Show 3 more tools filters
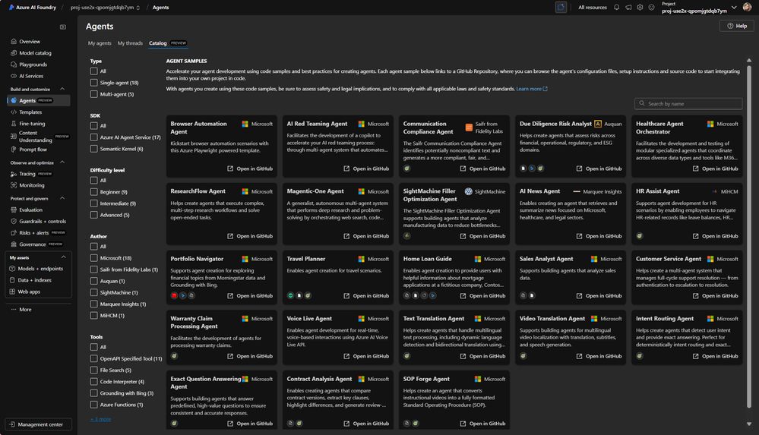 [101, 419]
